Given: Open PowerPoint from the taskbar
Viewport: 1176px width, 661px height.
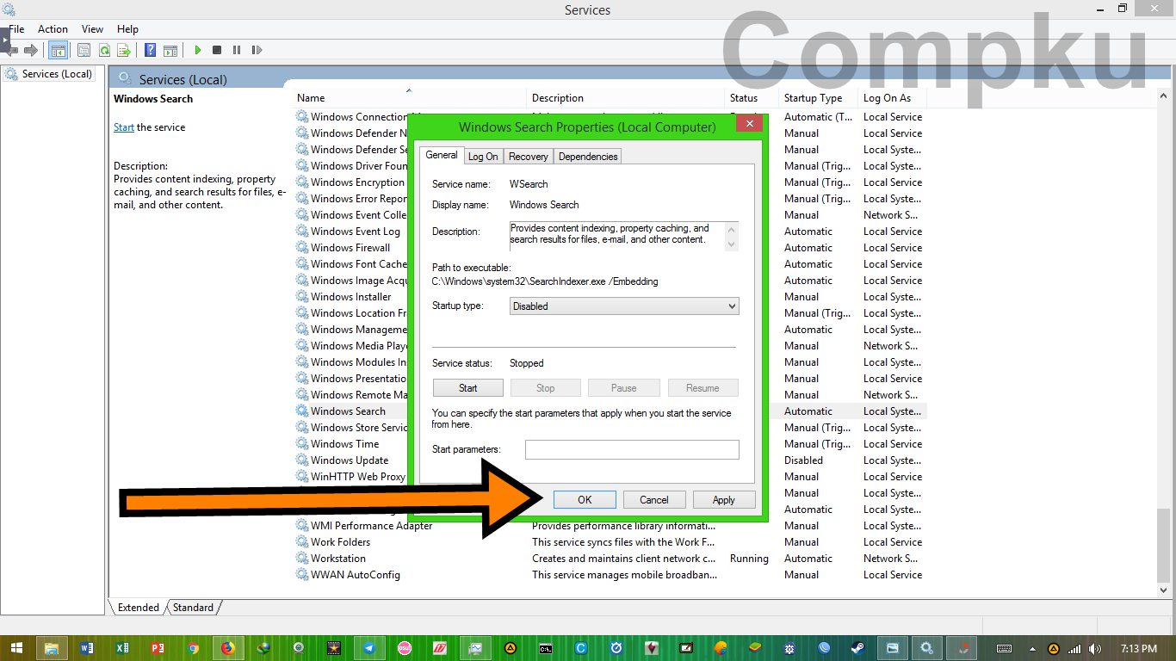Looking at the screenshot, I should 158,648.
